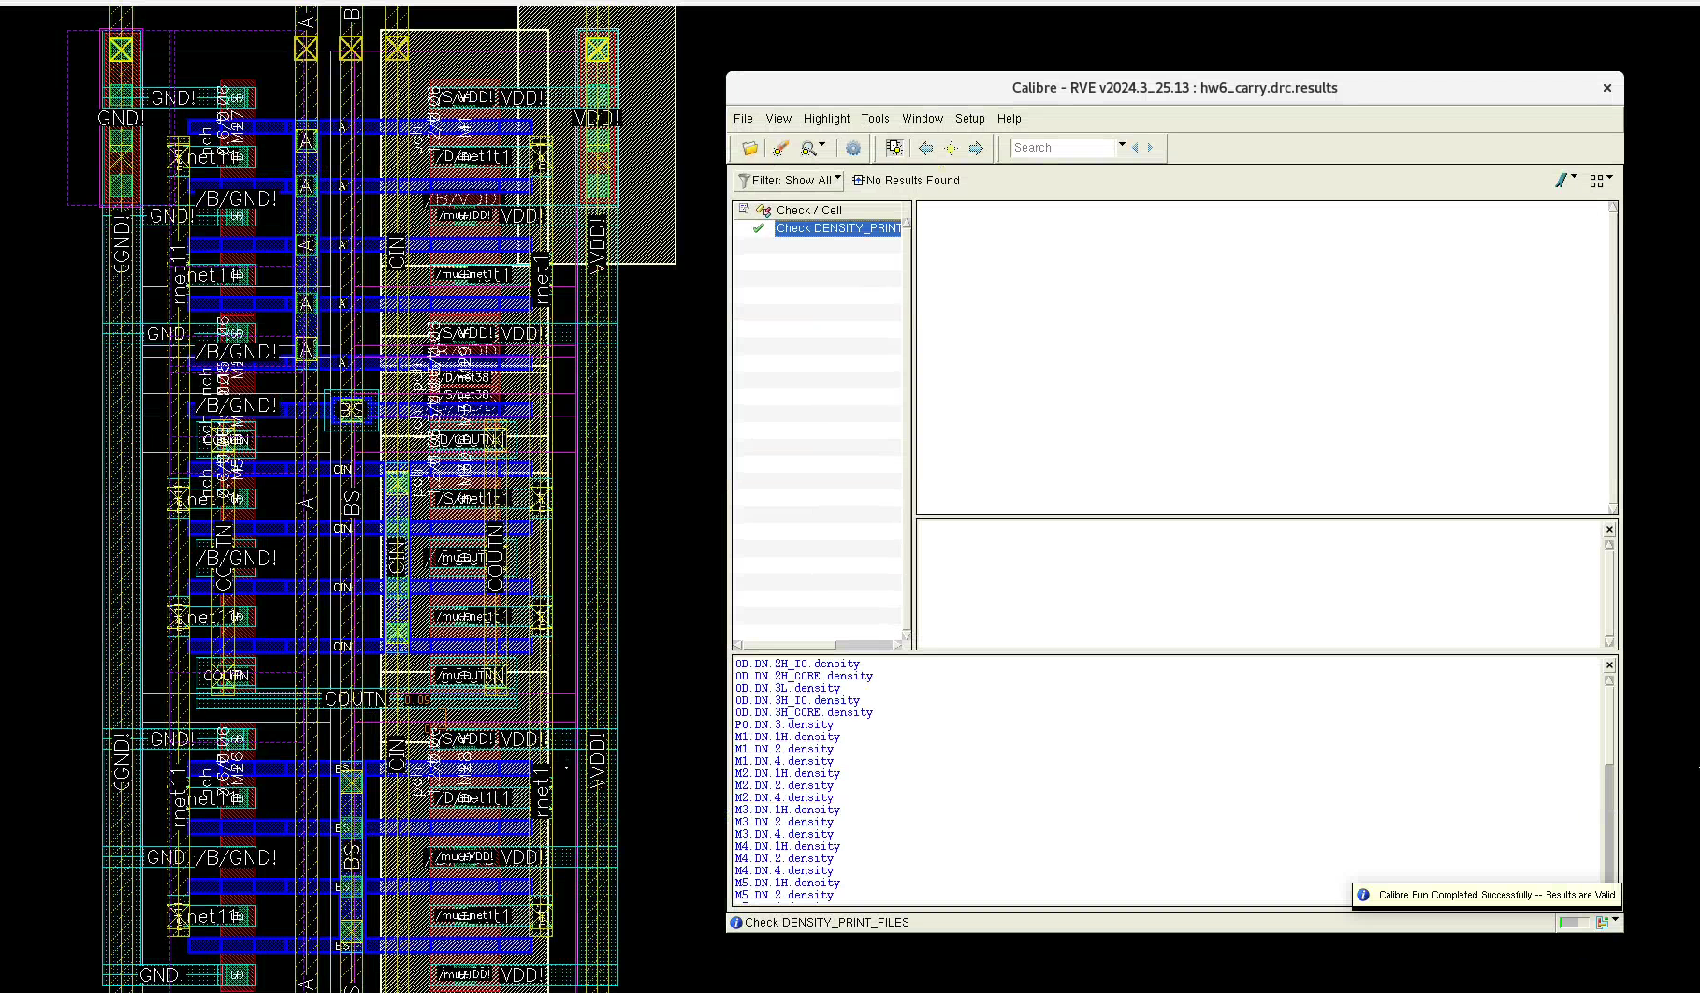Open results database with folder icon
The image size is (1700, 993).
pyautogui.click(x=749, y=148)
